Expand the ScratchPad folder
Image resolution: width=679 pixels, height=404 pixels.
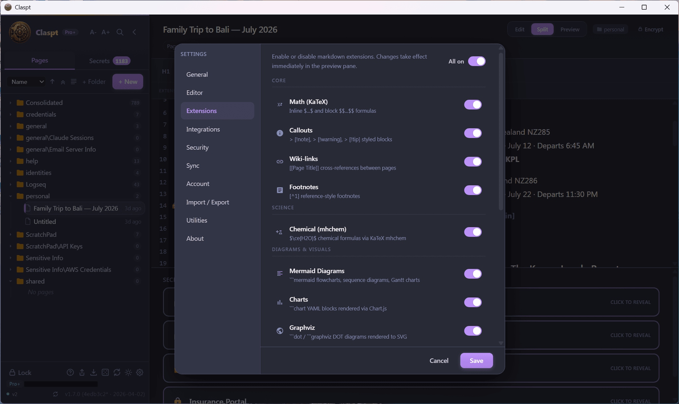(10, 235)
